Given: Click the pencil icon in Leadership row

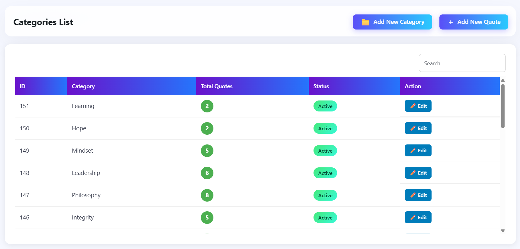Looking at the screenshot, I should click(x=413, y=173).
